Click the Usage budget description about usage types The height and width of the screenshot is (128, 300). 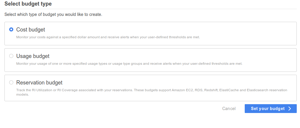(129, 64)
